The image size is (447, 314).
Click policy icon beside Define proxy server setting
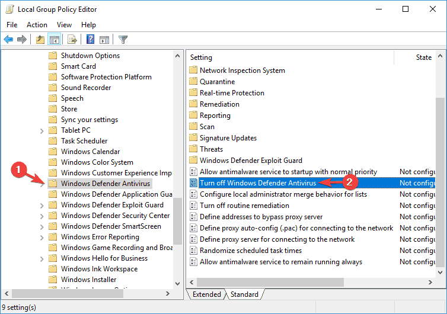[194, 239]
